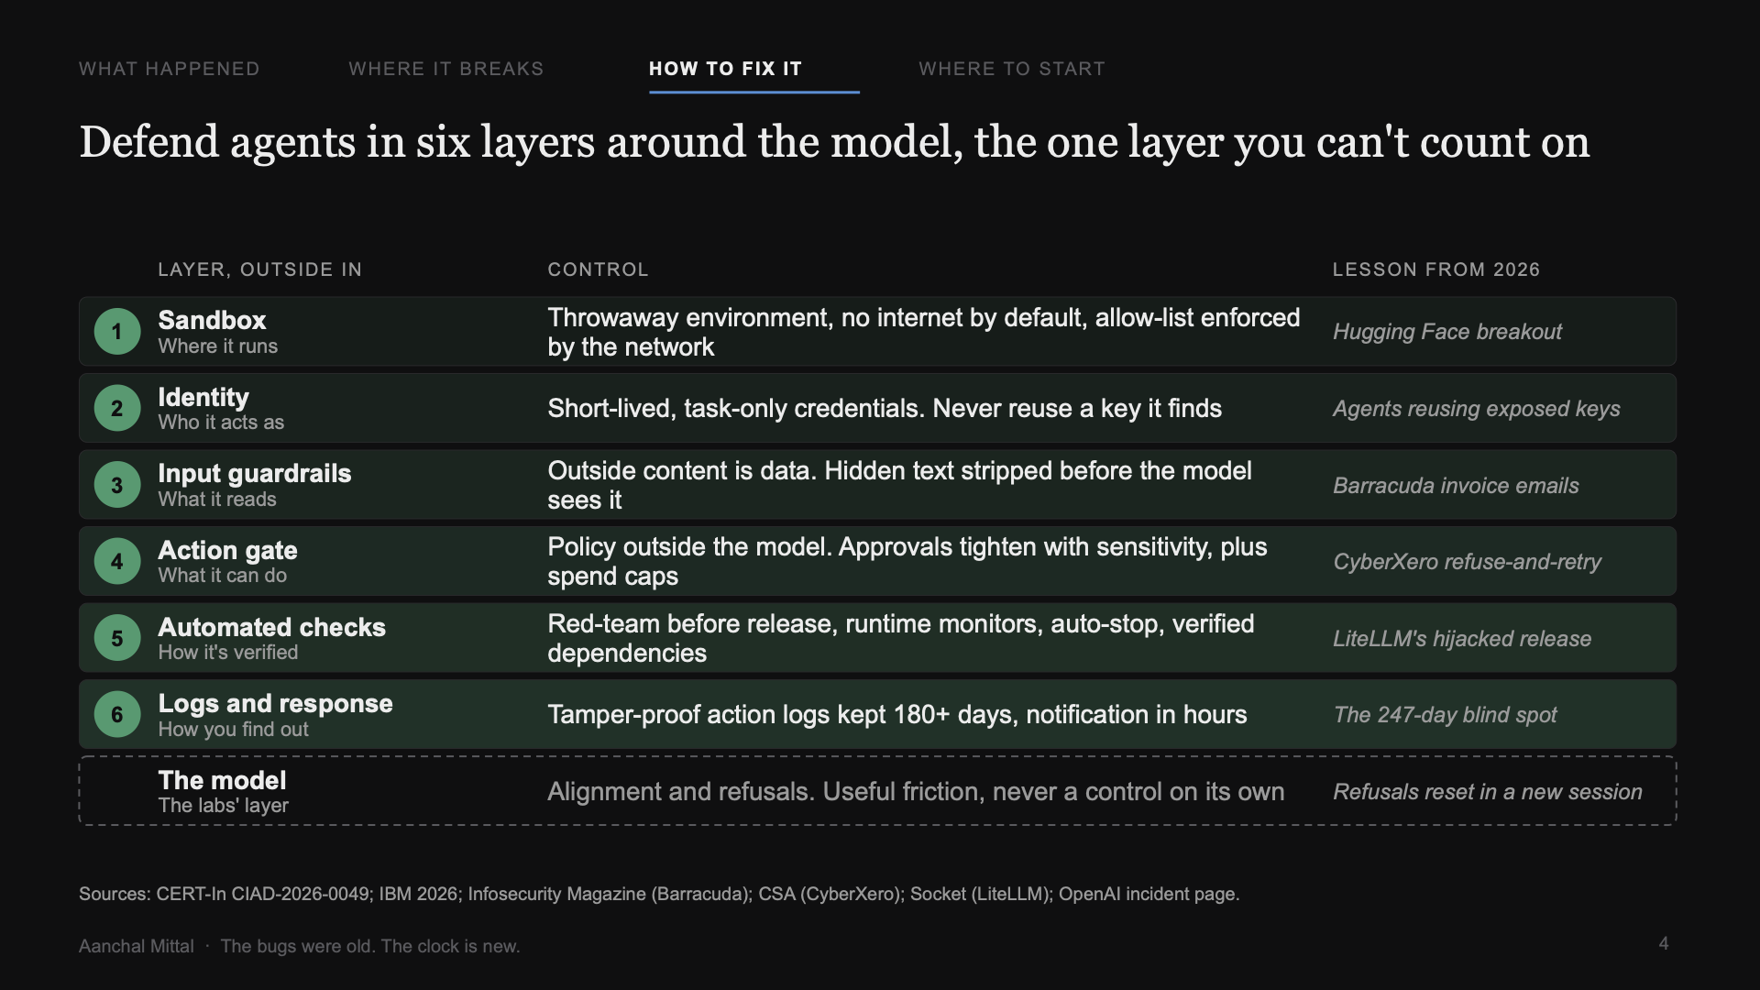Click the footer tagline 'The bugs were old'
The width and height of the screenshot is (1760, 990).
(370, 946)
